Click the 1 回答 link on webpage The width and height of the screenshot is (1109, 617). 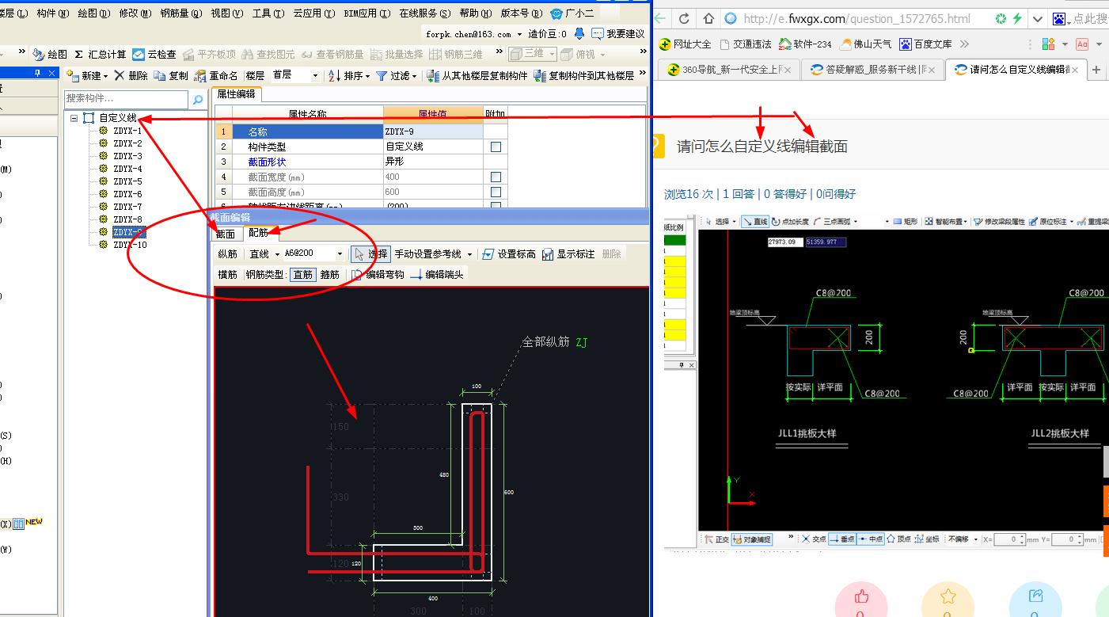(739, 194)
